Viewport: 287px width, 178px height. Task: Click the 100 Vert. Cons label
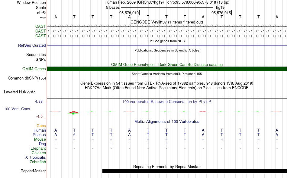click(x=17, y=109)
